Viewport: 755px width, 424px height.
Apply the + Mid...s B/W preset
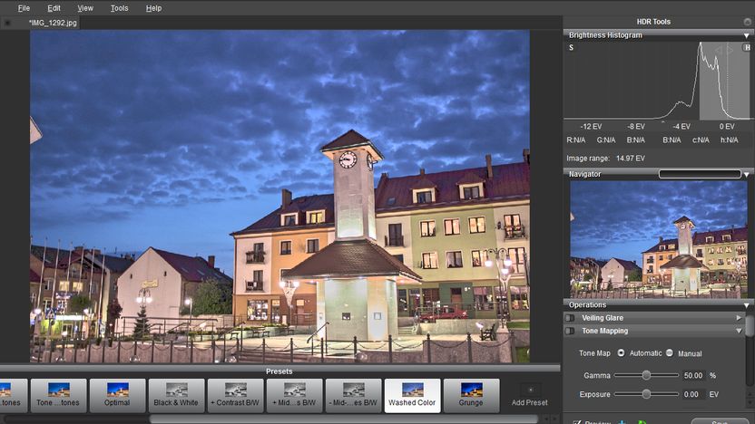pyautogui.click(x=294, y=396)
